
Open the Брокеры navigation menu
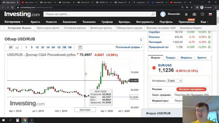pos(125,22)
